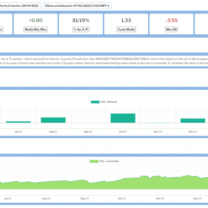Click the Dec-21 bar chart axis label
The height and width of the screenshot is (208, 208).
point(193,132)
